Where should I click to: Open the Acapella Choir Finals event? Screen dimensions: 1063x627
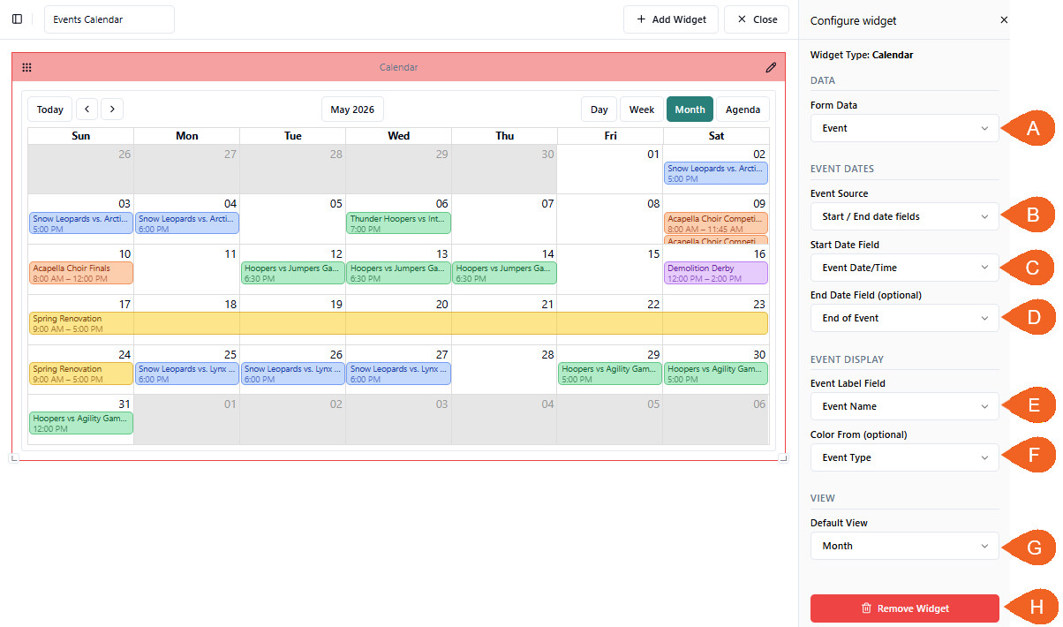(80, 273)
